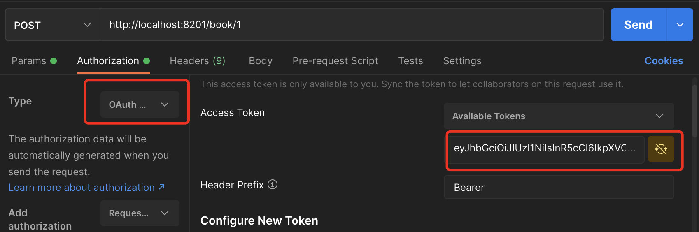
Task: Expand the Available Tokens dropdown
Action: coord(559,116)
